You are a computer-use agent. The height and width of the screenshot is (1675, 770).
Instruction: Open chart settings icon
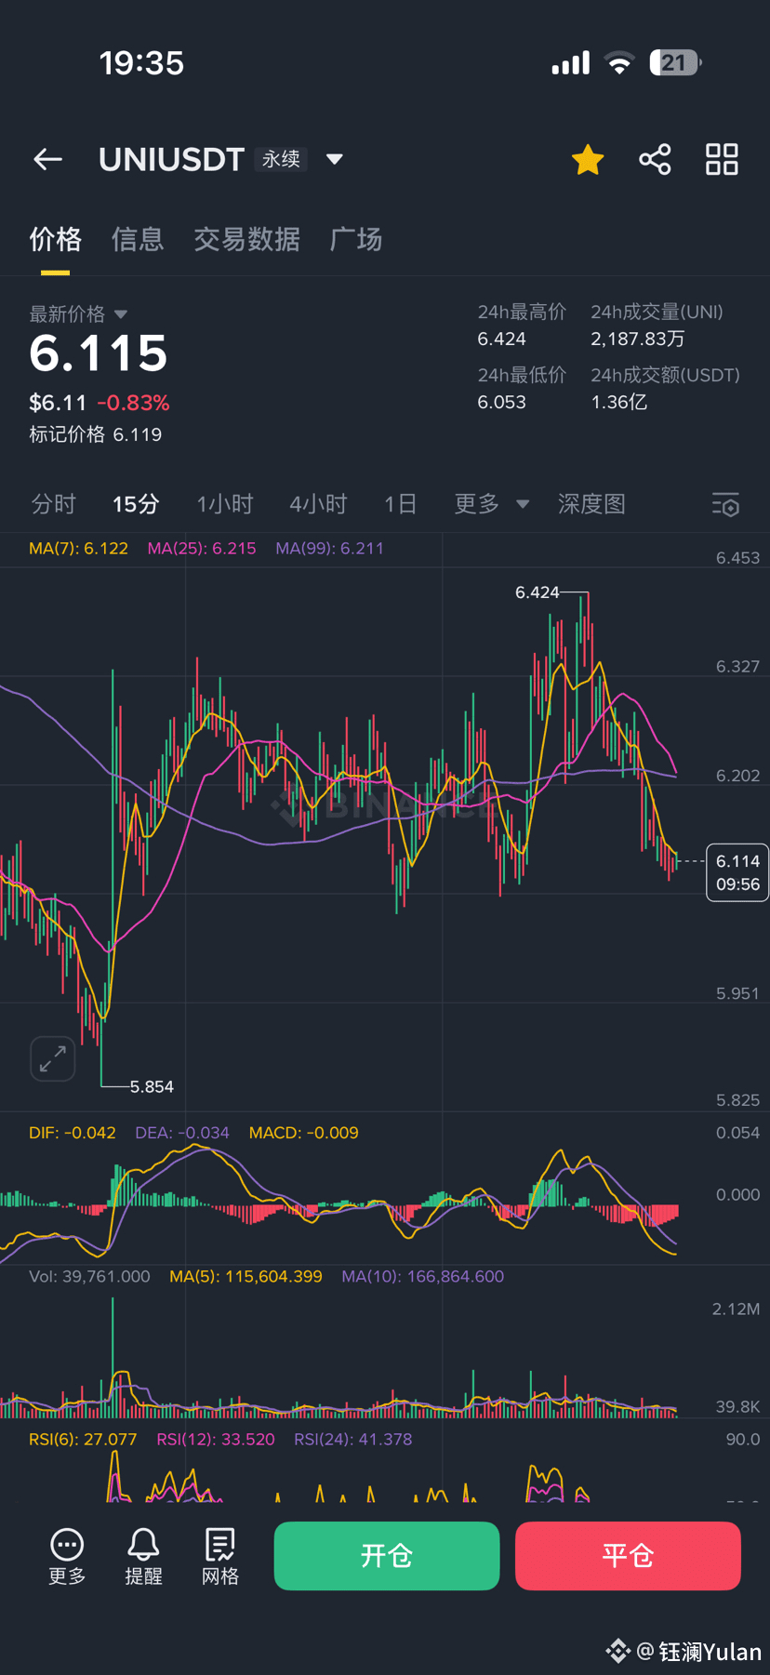[x=725, y=505]
